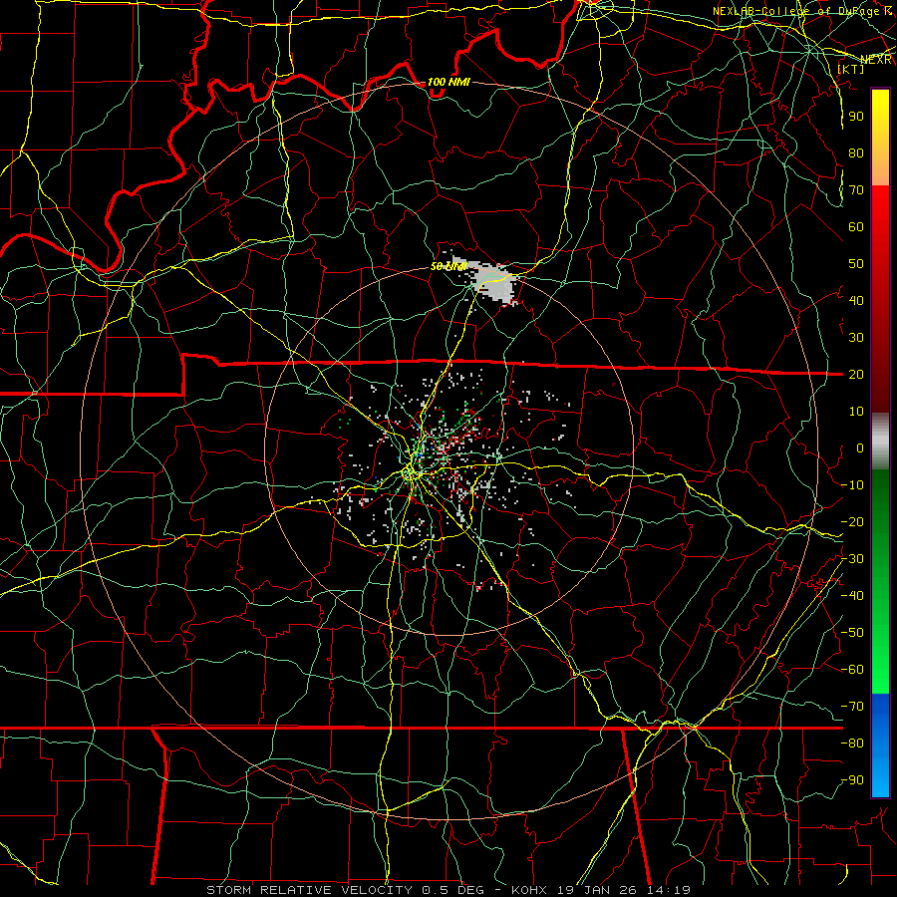The width and height of the screenshot is (897, 897).
Task: Click the 10 value on velocity scale
Action: [x=856, y=412]
